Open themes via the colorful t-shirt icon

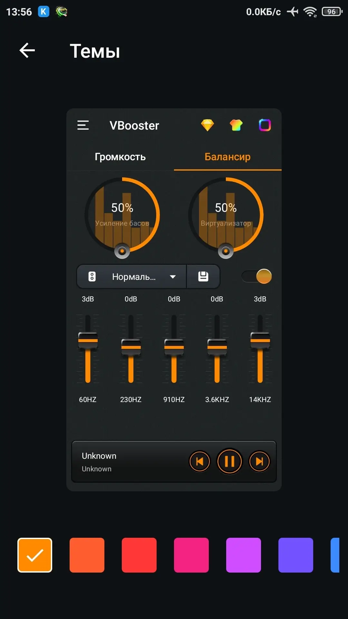[236, 125]
